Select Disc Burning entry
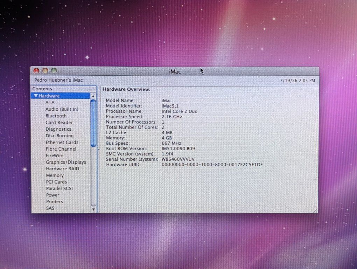Viewport: 357px width, 269px height. tap(59, 136)
